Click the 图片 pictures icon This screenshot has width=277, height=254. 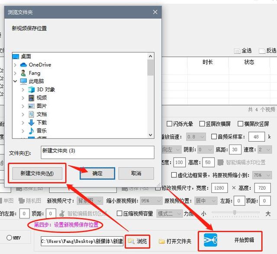32,106
